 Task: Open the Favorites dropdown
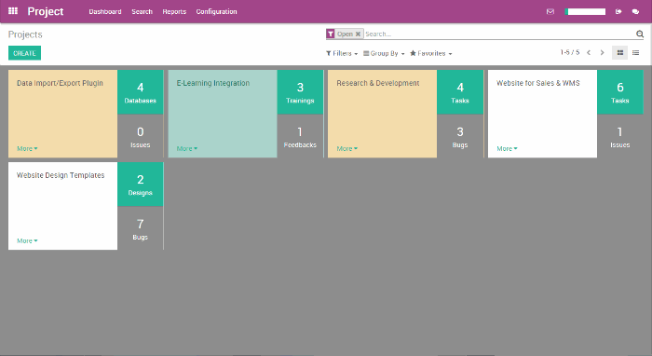tap(430, 53)
